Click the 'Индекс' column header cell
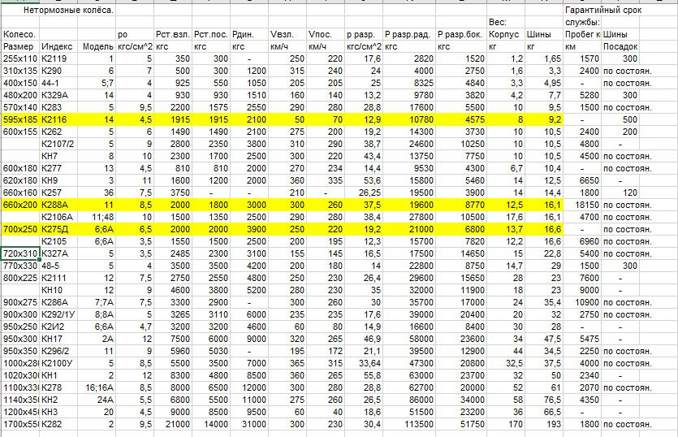This screenshot has width=678, height=437. (56, 47)
